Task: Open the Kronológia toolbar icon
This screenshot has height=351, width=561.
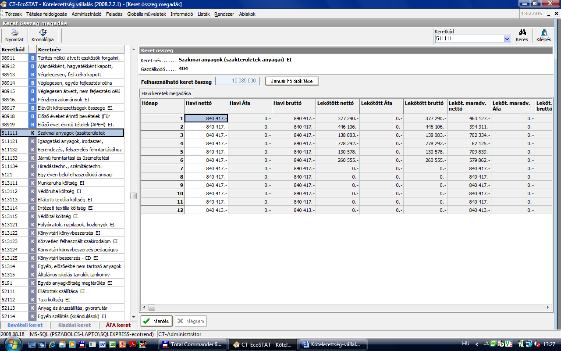Action: (x=43, y=32)
